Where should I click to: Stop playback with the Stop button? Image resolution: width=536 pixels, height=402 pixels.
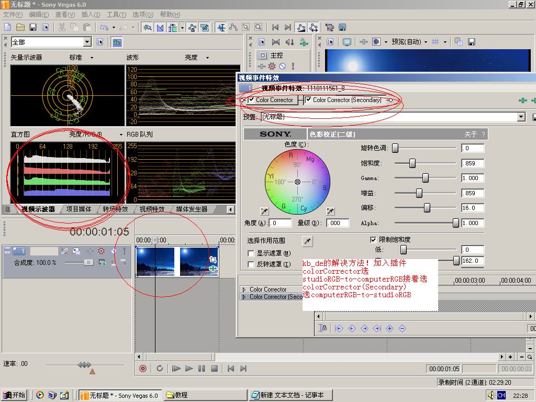[x=214, y=368]
